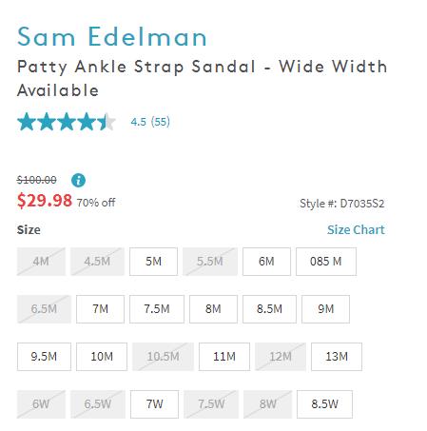Open the Size Chart link
Screen dimensions: 427x431
[x=356, y=229]
